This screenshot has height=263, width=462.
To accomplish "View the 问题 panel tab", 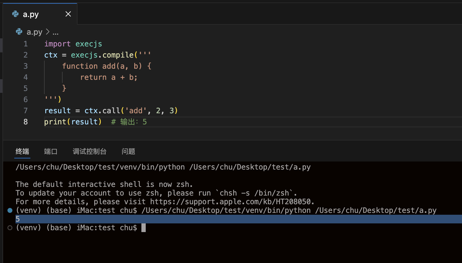I will pos(128,151).
